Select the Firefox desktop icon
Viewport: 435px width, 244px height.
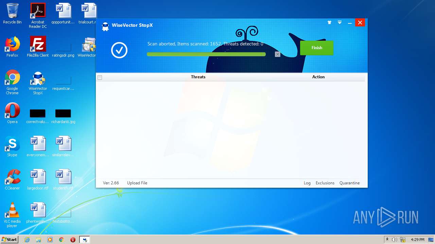(12, 47)
